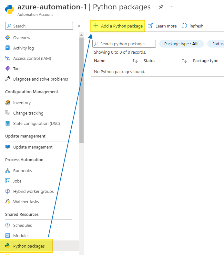The height and width of the screenshot is (255, 224).
Task: Sort by Status column arrows
Action: 184,61
